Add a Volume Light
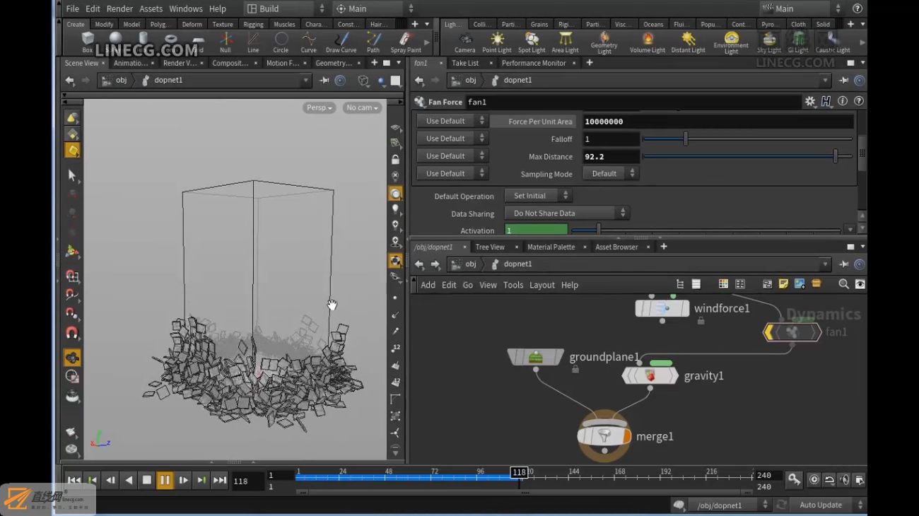This screenshot has width=919, height=516. [x=648, y=42]
